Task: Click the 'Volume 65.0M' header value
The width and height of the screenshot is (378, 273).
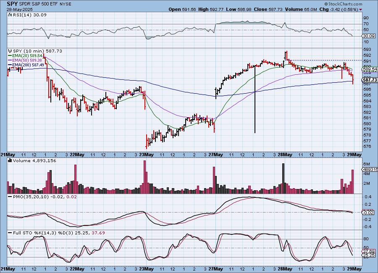Action: click(x=301, y=9)
